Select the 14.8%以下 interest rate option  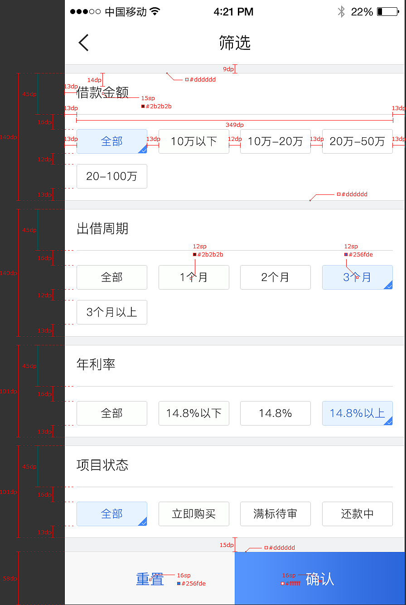point(193,413)
